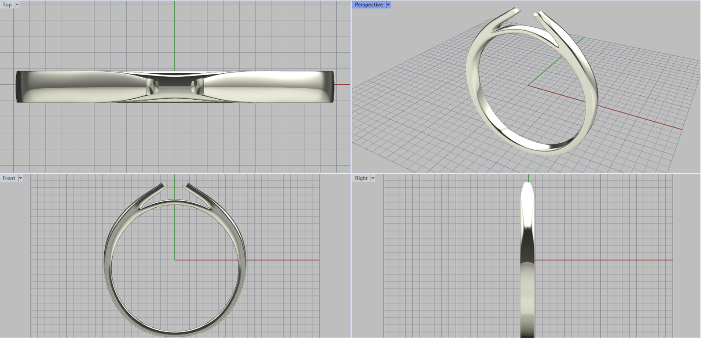Click the Perspective viewport title label
This screenshot has height=339, width=704.
point(369,5)
